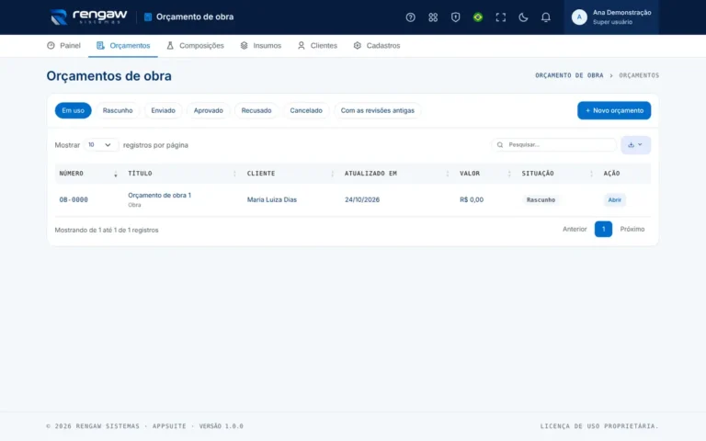Image resolution: width=706 pixels, height=441 pixels.
Task: Click the shield security icon
Action: pyautogui.click(x=455, y=17)
